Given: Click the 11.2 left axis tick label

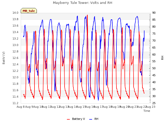Looking at the screenshot, I should click(16, 103).
